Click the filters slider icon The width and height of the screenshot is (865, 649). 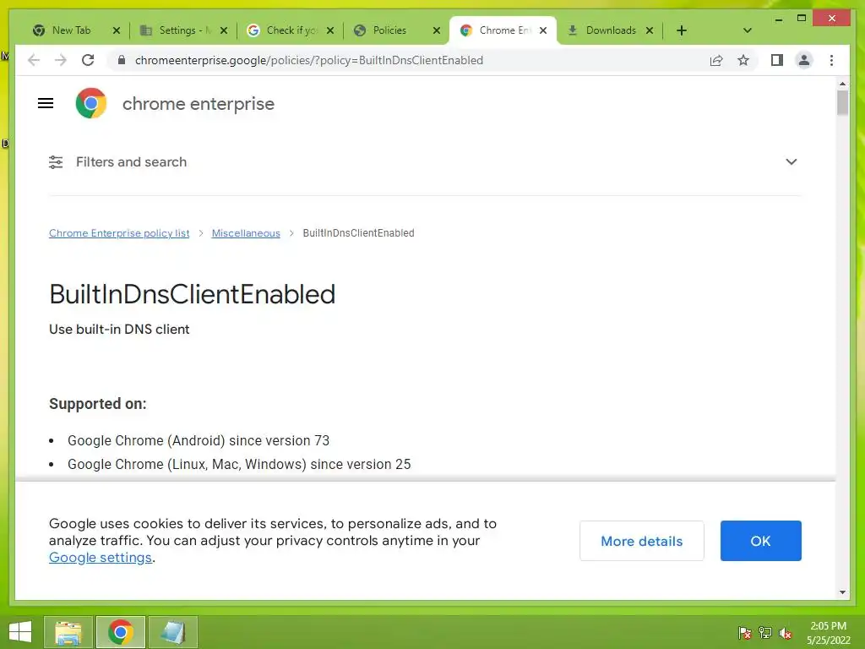pos(56,161)
